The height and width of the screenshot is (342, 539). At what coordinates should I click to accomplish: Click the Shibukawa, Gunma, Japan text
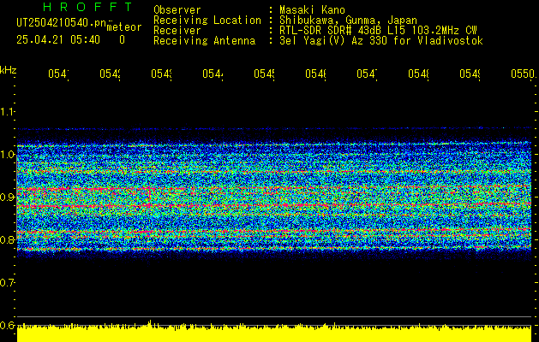pos(348,21)
